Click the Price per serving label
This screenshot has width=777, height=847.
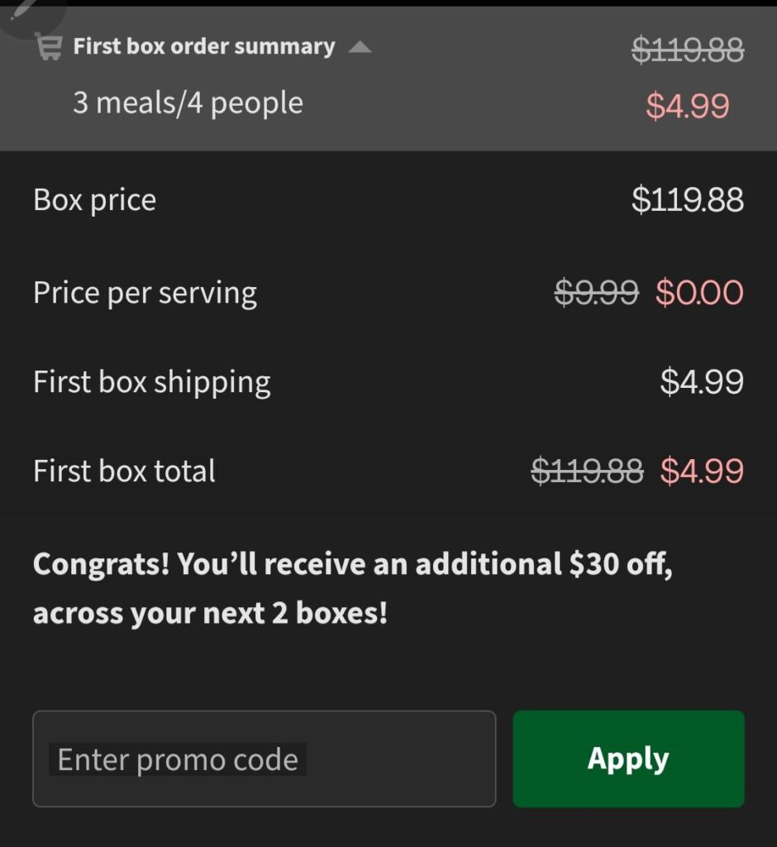144,292
